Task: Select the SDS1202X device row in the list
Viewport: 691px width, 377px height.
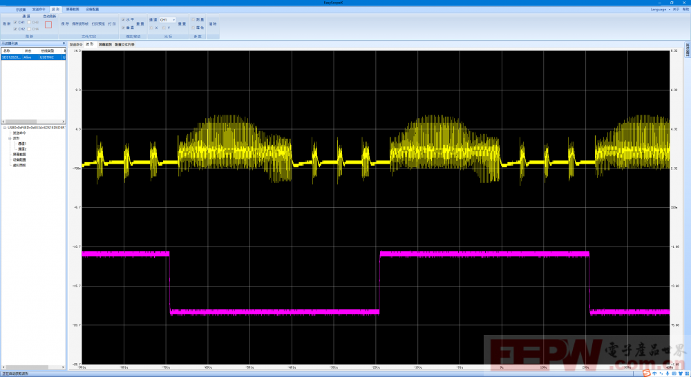Action: 33,57
